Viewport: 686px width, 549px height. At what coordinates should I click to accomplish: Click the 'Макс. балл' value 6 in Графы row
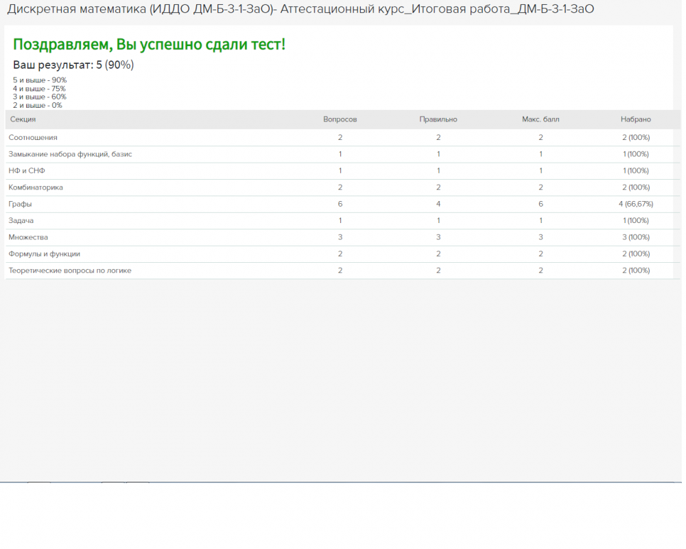pyautogui.click(x=541, y=204)
